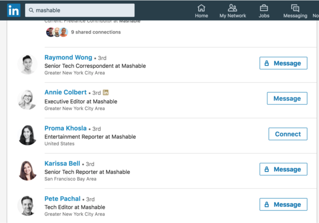Click Karissa Bell's profile photo
Screen dimensions: 319x223
[27, 171]
